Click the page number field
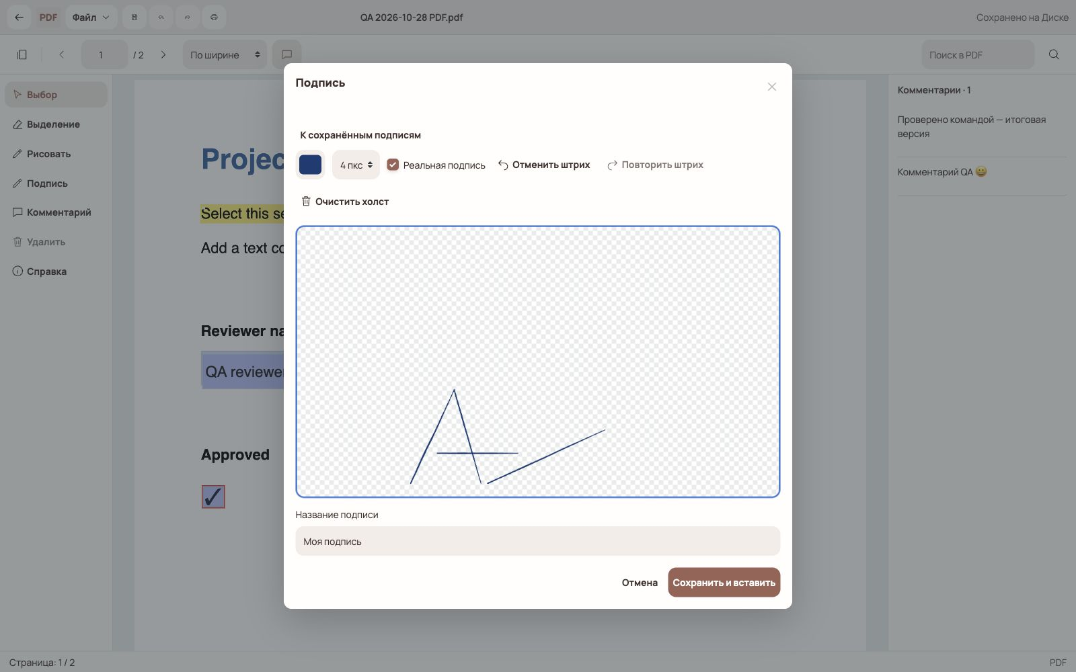This screenshot has height=672, width=1076. coord(104,54)
